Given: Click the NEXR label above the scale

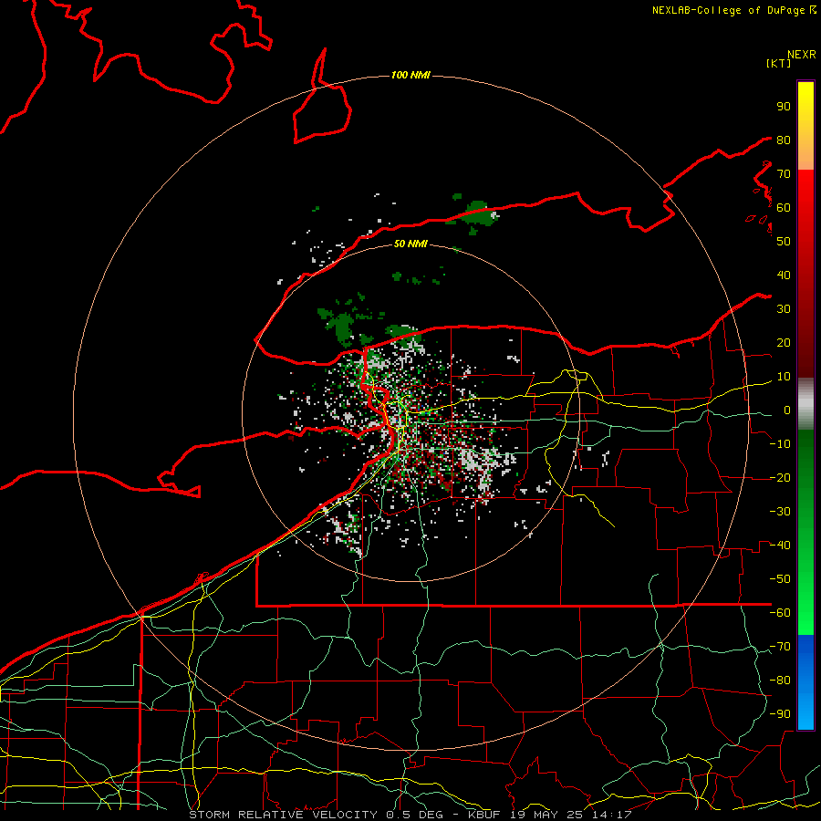Looking at the screenshot, I should 802,55.
